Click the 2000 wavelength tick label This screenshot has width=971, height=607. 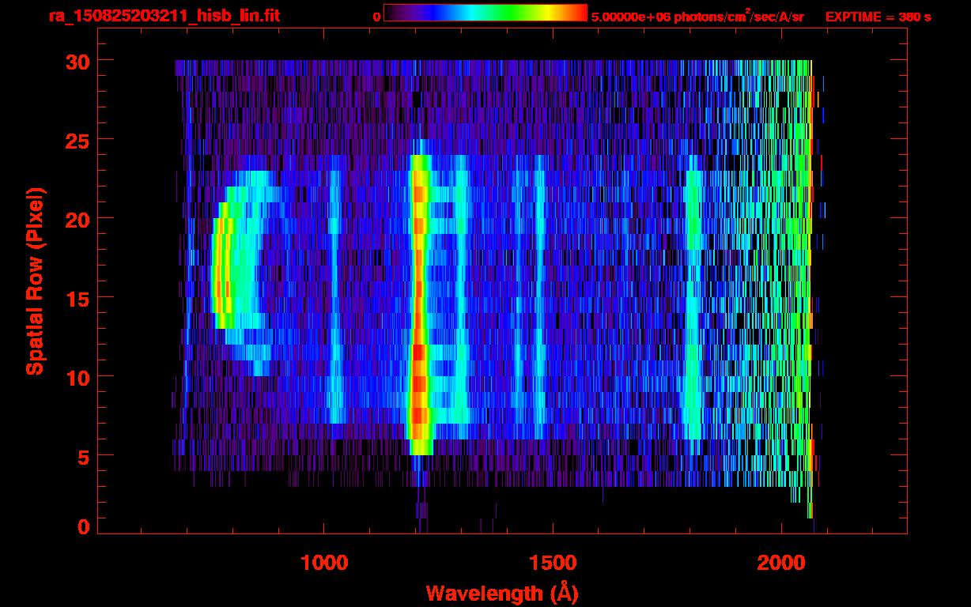pyautogui.click(x=782, y=562)
